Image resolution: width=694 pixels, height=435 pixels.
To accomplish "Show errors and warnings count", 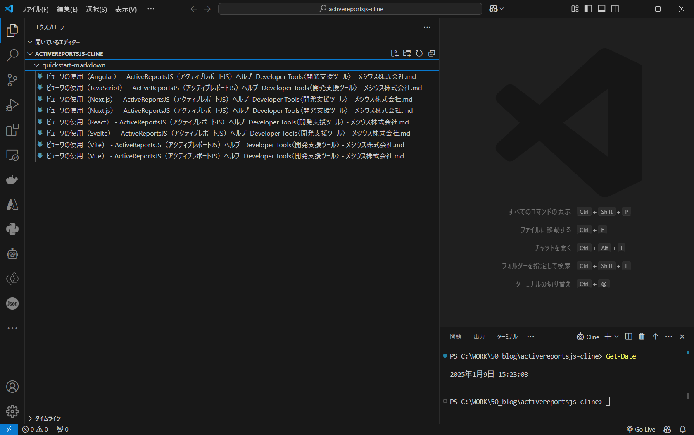I will pos(35,429).
